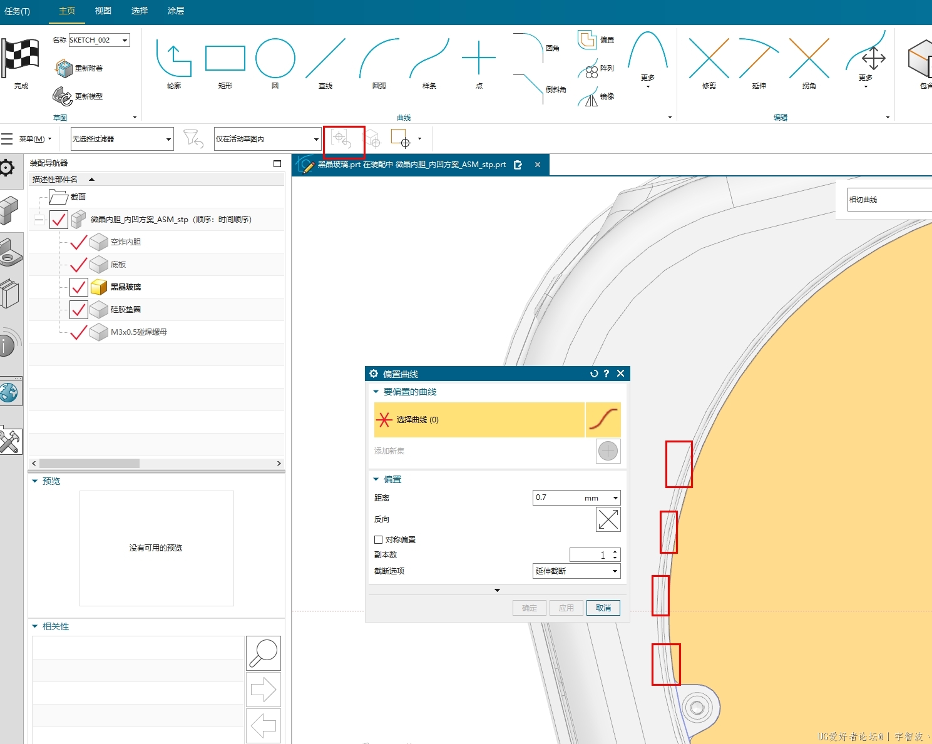The image size is (932, 744).
Task: Open the Menu(M) dropdown menu
Action: 35,139
